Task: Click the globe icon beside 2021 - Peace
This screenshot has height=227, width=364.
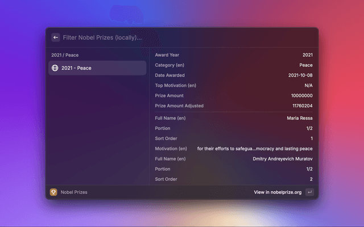Action: (x=55, y=68)
